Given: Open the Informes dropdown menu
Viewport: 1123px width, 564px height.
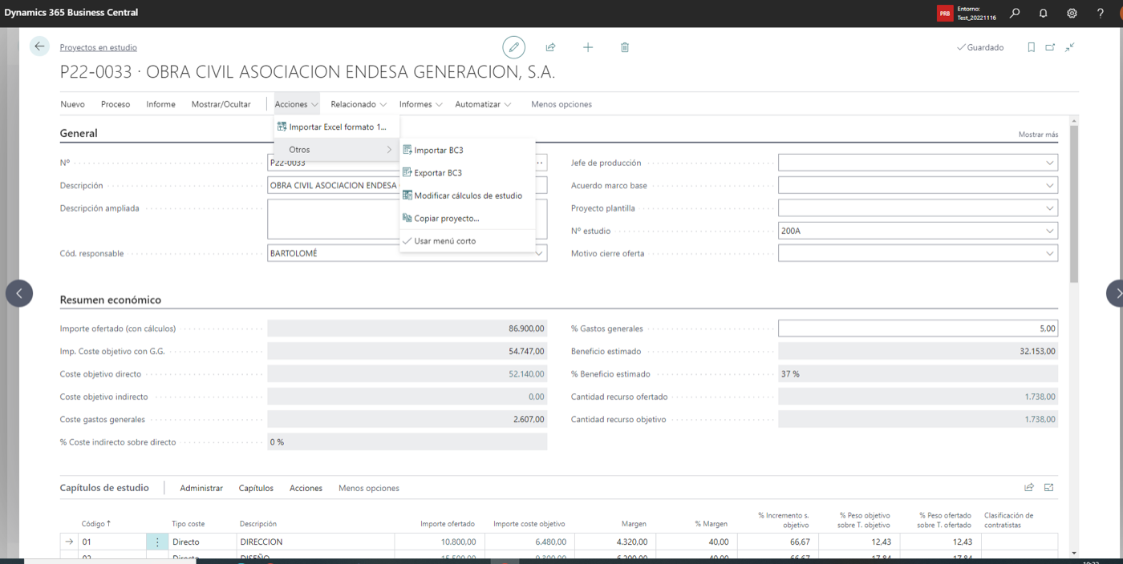Looking at the screenshot, I should [x=421, y=104].
